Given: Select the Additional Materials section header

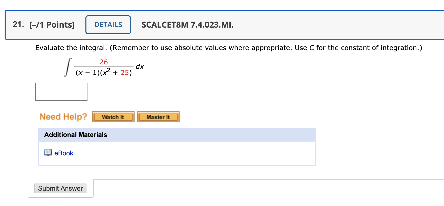Looking at the screenshot, I should [75, 135].
